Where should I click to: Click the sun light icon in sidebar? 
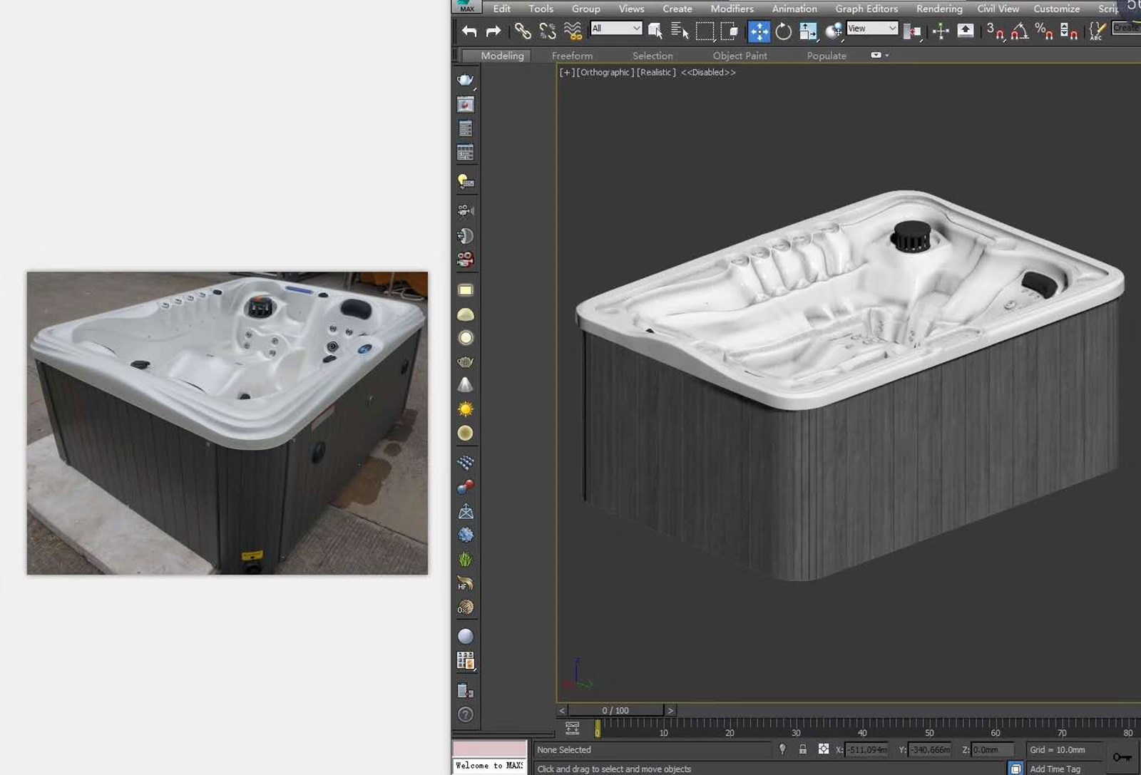pos(465,409)
